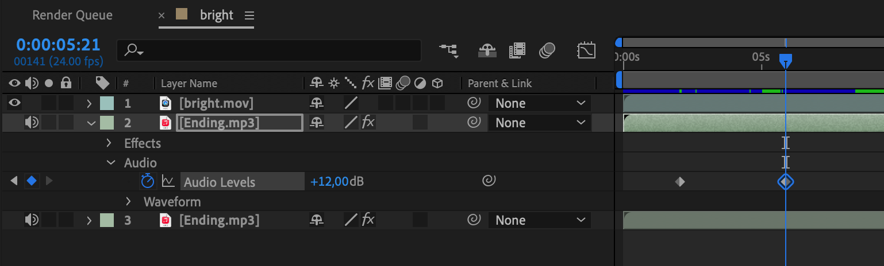Click the Audio Levels stopwatch icon
Screen dimensions: 884x266
click(x=148, y=182)
